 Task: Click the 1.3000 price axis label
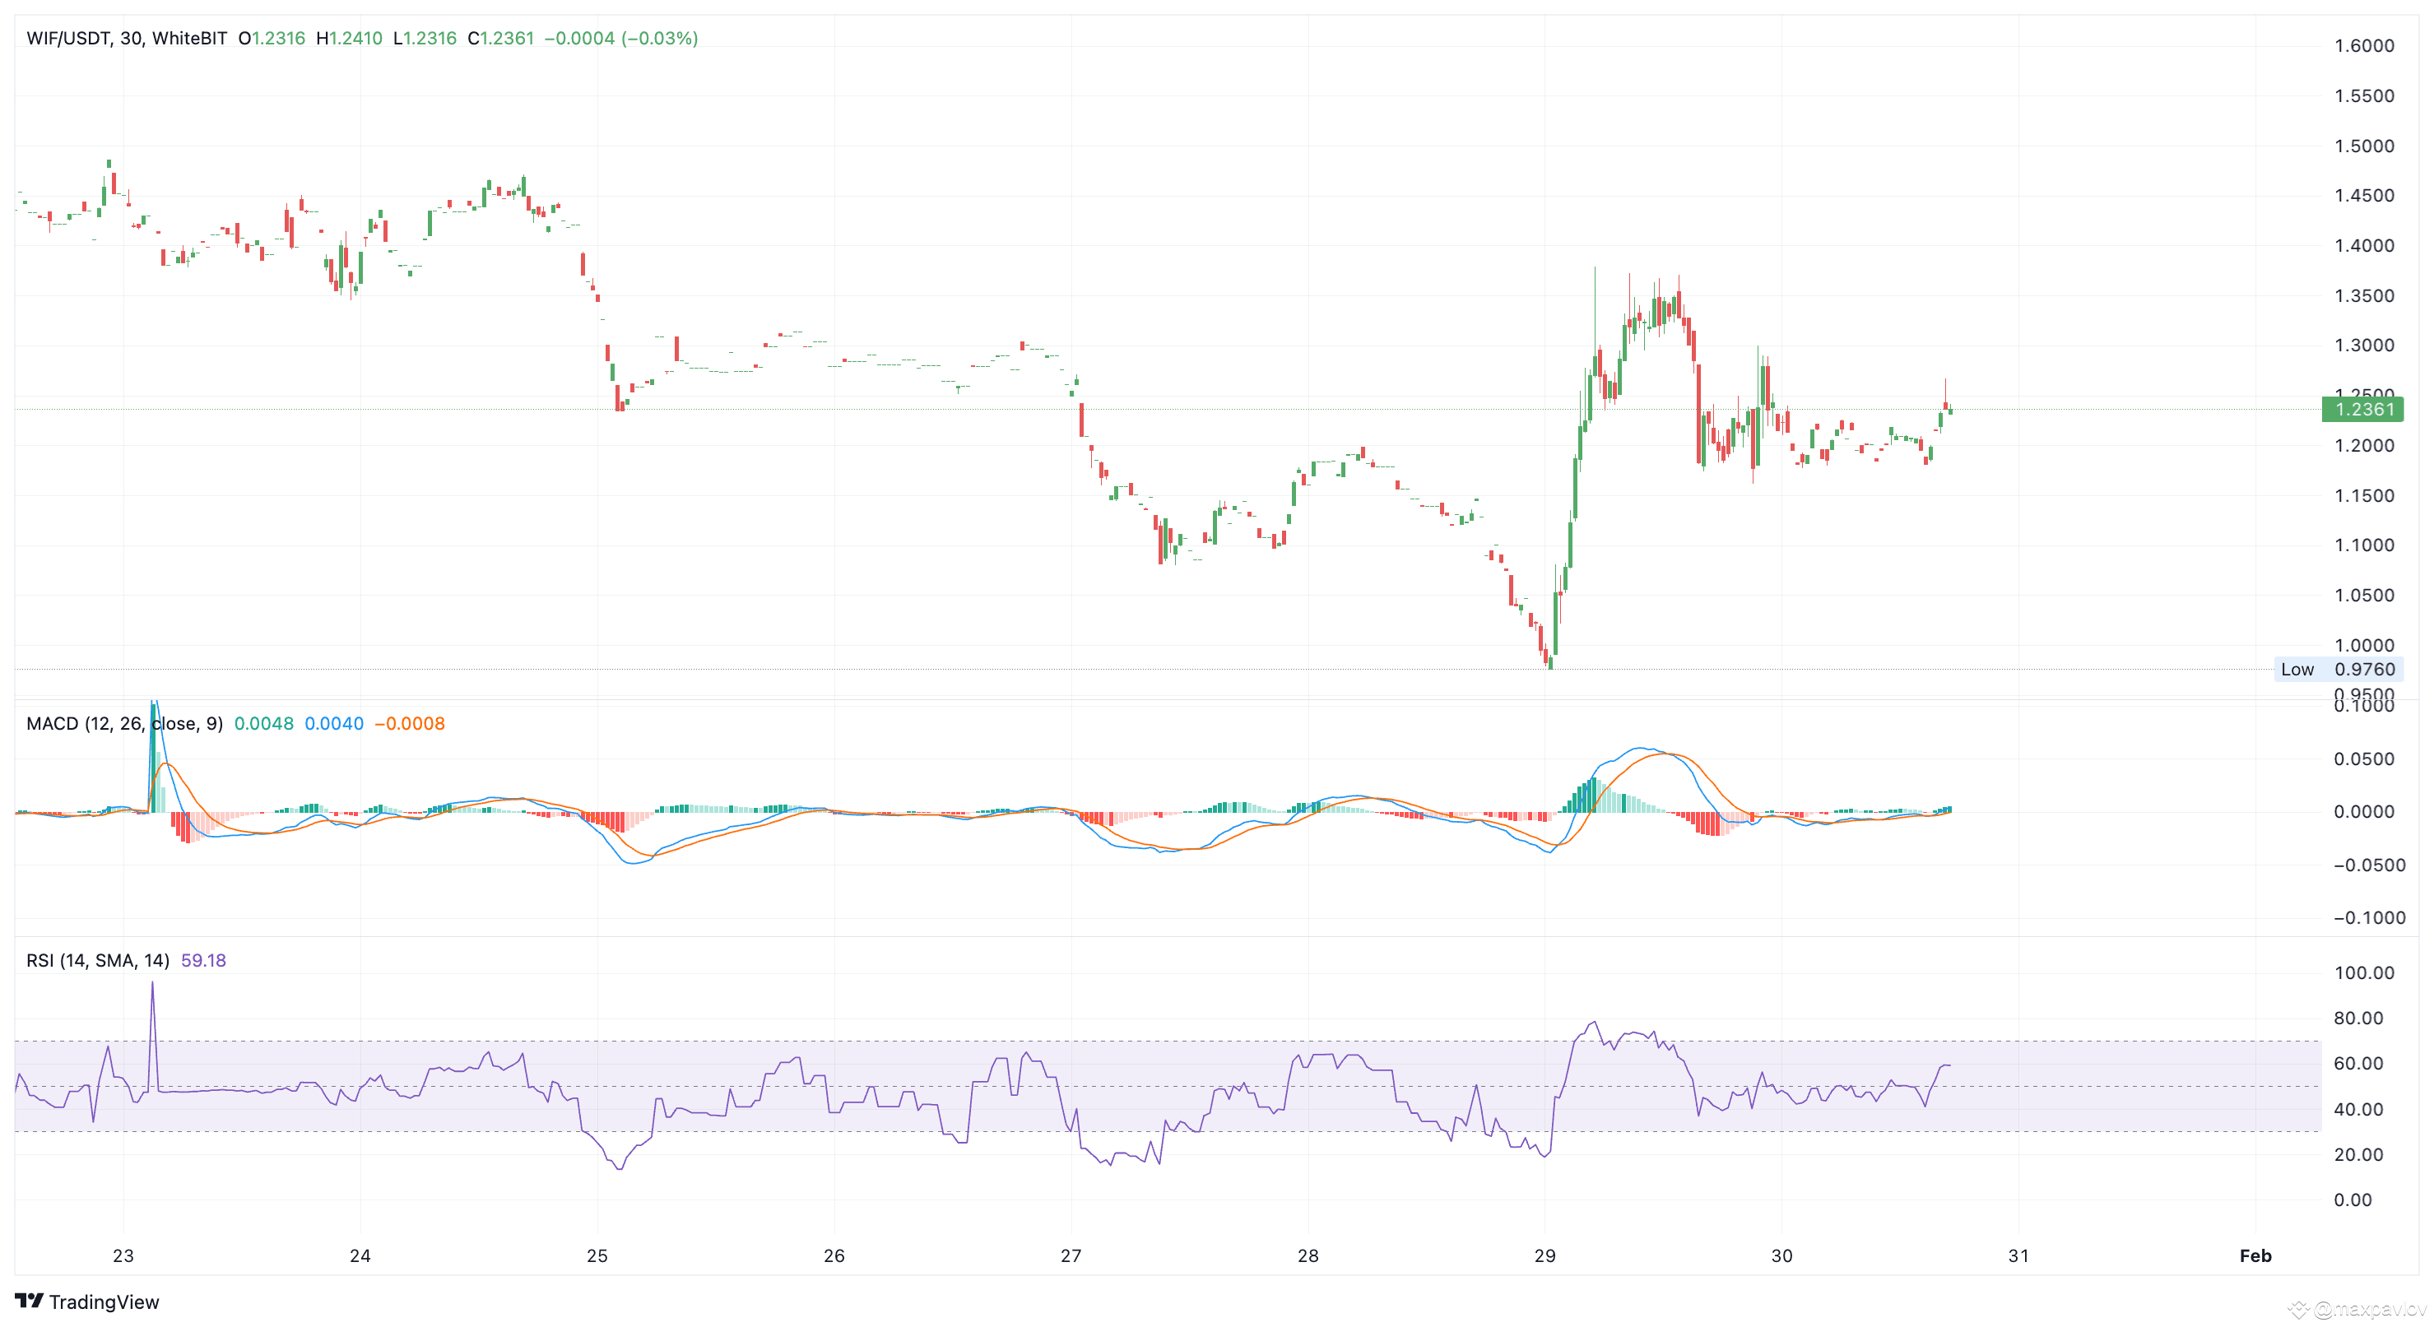(2364, 346)
